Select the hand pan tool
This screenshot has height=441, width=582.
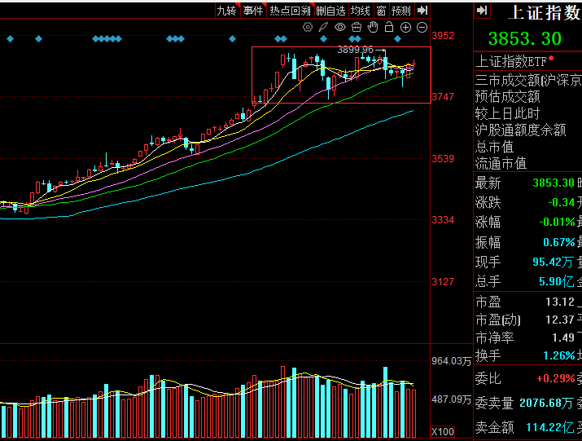[x=373, y=27]
